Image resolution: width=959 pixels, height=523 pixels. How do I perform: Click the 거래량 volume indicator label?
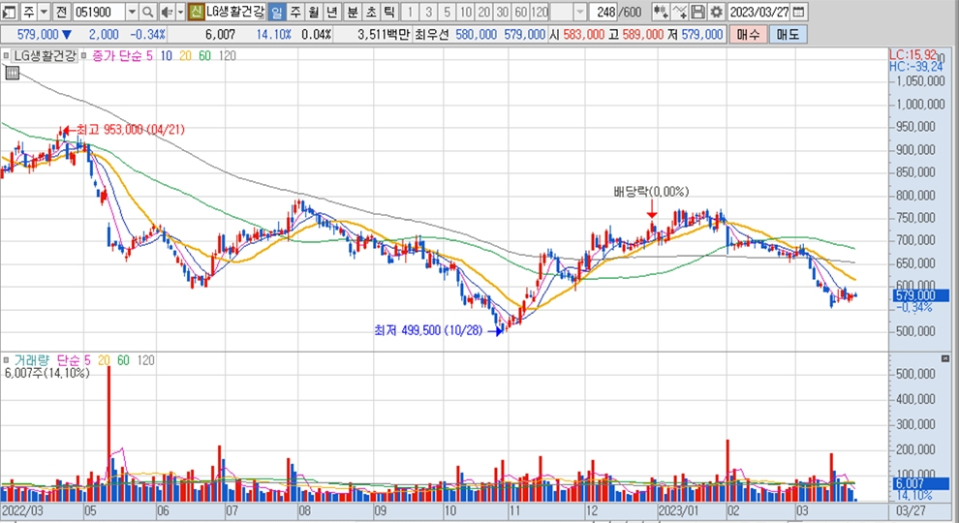tap(31, 360)
